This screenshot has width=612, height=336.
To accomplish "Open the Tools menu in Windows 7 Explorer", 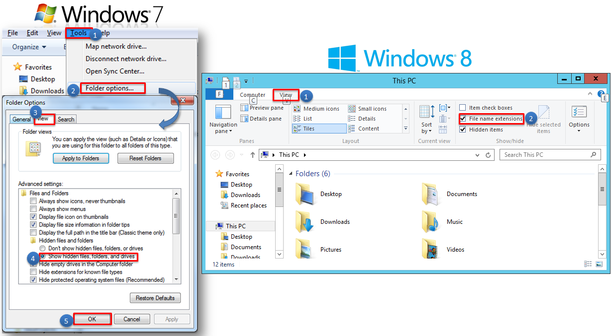I will pos(78,33).
